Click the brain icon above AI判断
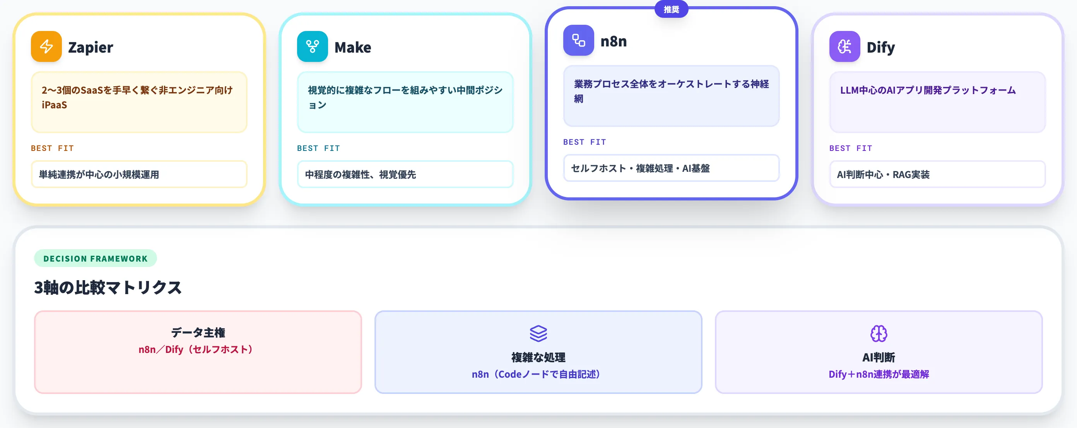1077x428 pixels. point(879,334)
